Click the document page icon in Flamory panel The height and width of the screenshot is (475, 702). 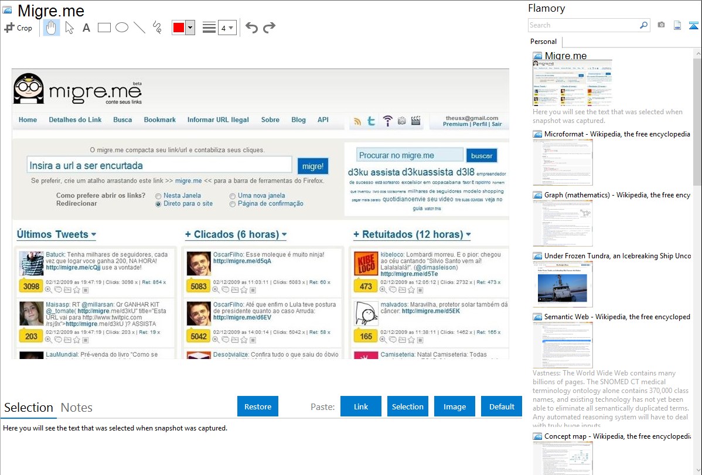677,25
